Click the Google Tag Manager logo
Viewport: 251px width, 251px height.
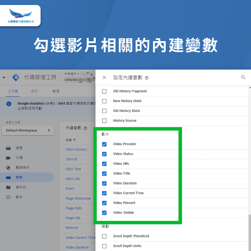(15, 77)
